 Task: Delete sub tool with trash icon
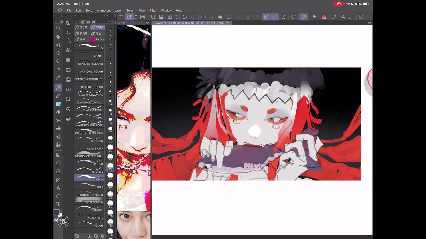tap(102, 236)
